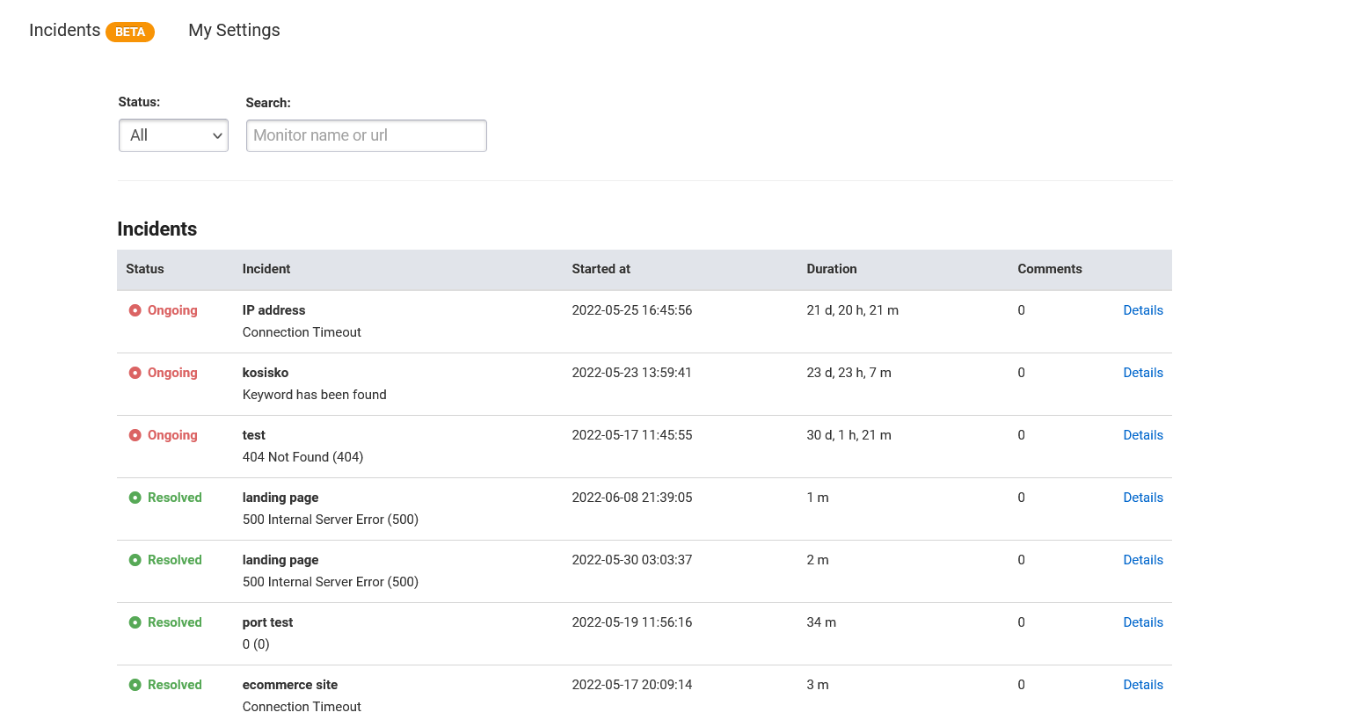Click the Comments column header
This screenshot has height=727, width=1355.
click(x=1050, y=269)
